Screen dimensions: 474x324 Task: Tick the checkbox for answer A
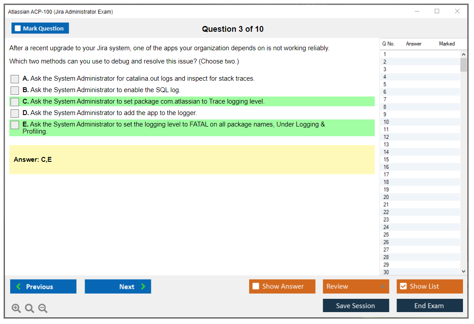pos(15,79)
